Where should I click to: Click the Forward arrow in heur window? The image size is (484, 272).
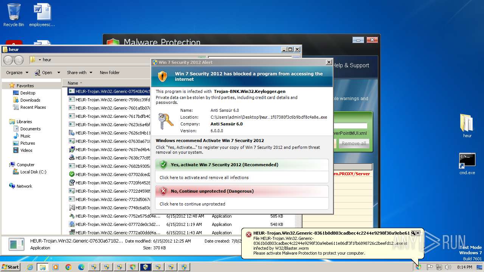coord(19,60)
